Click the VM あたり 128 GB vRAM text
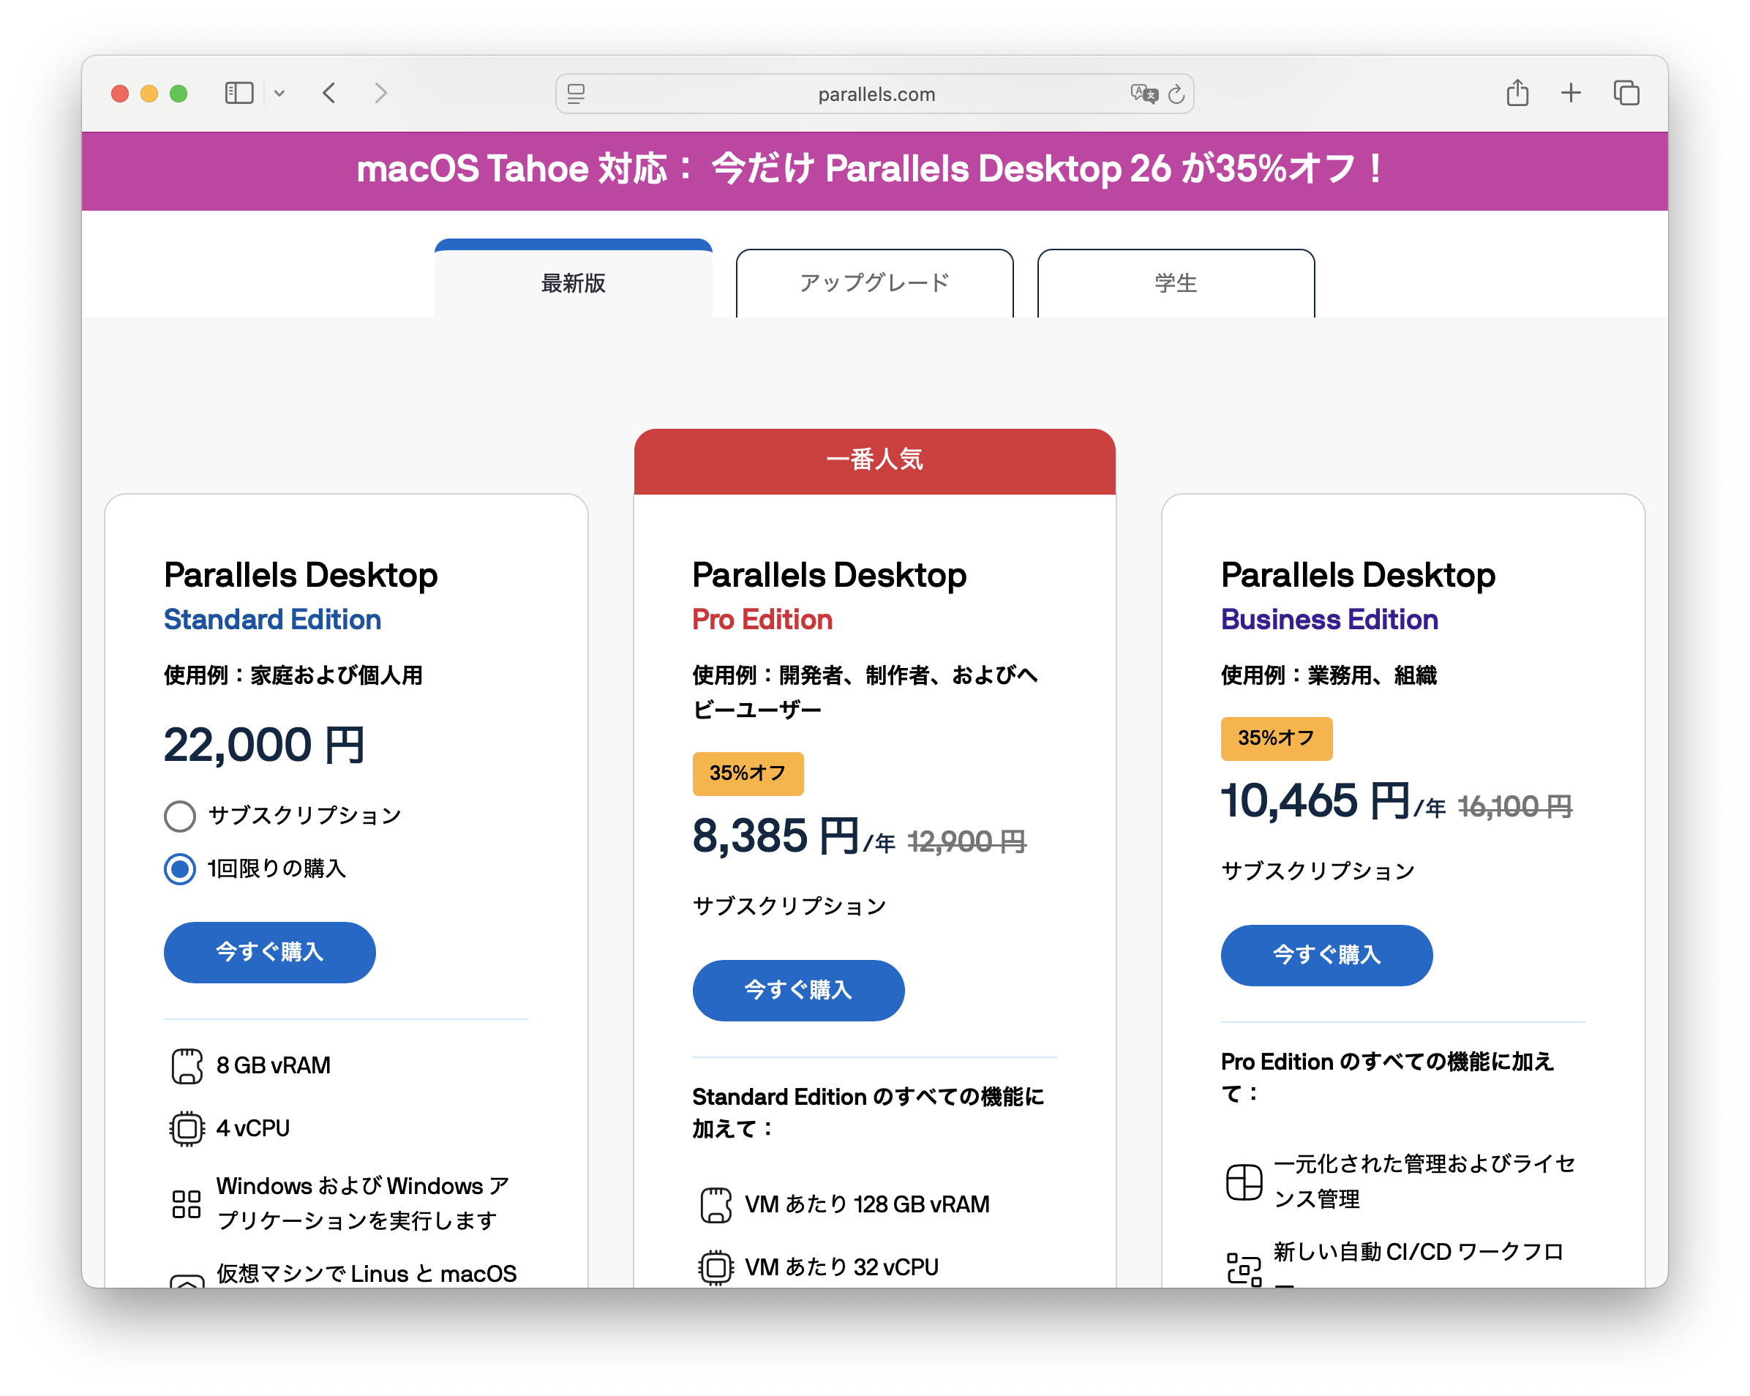Image resolution: width=1750 pixels, height=1396 pixels. [x=867, y=1204]
